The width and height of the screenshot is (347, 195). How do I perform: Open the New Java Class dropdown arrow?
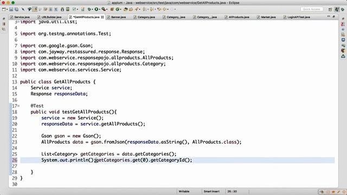[120, 9]
